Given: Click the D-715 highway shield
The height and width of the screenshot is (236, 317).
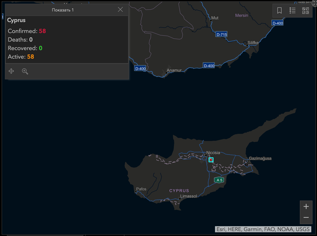Looking at the screenshot, I should [221, 35].
